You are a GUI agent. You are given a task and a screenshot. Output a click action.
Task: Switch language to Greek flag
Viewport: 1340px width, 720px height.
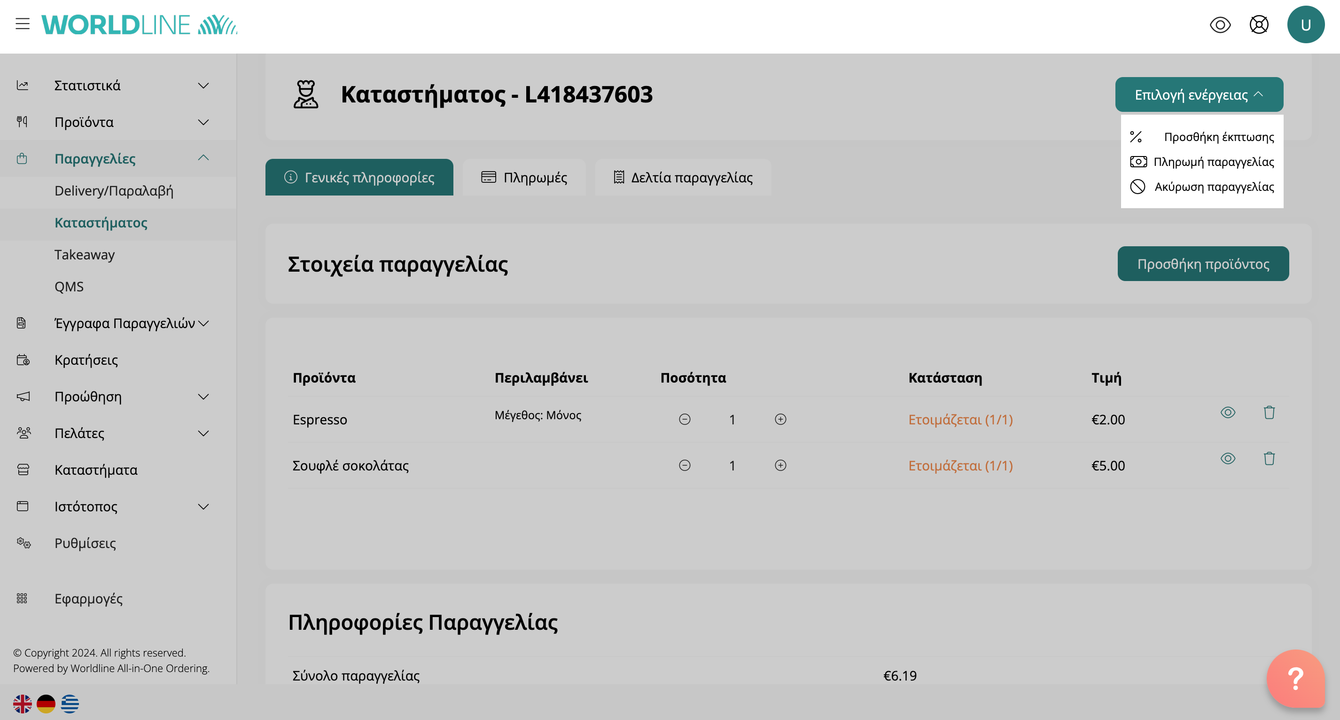(70, 704)
